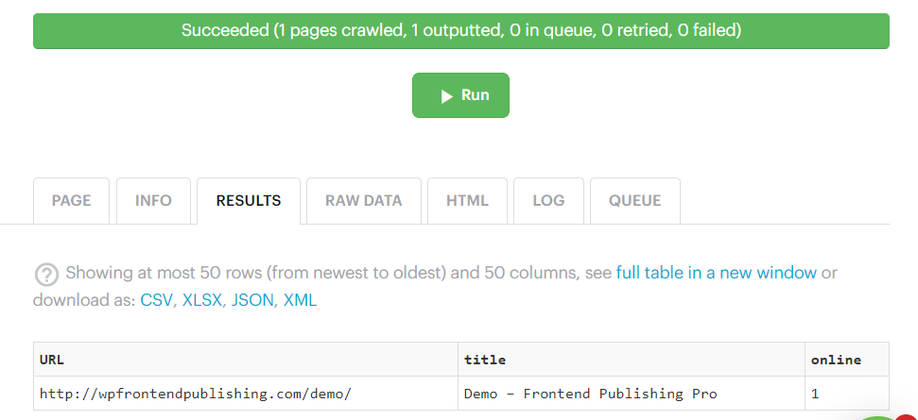Click the green Succeeded status banner

[460, 31]
